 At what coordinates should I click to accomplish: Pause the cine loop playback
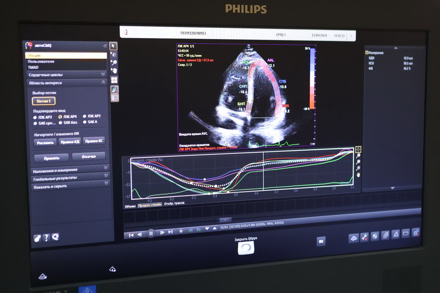151,233
